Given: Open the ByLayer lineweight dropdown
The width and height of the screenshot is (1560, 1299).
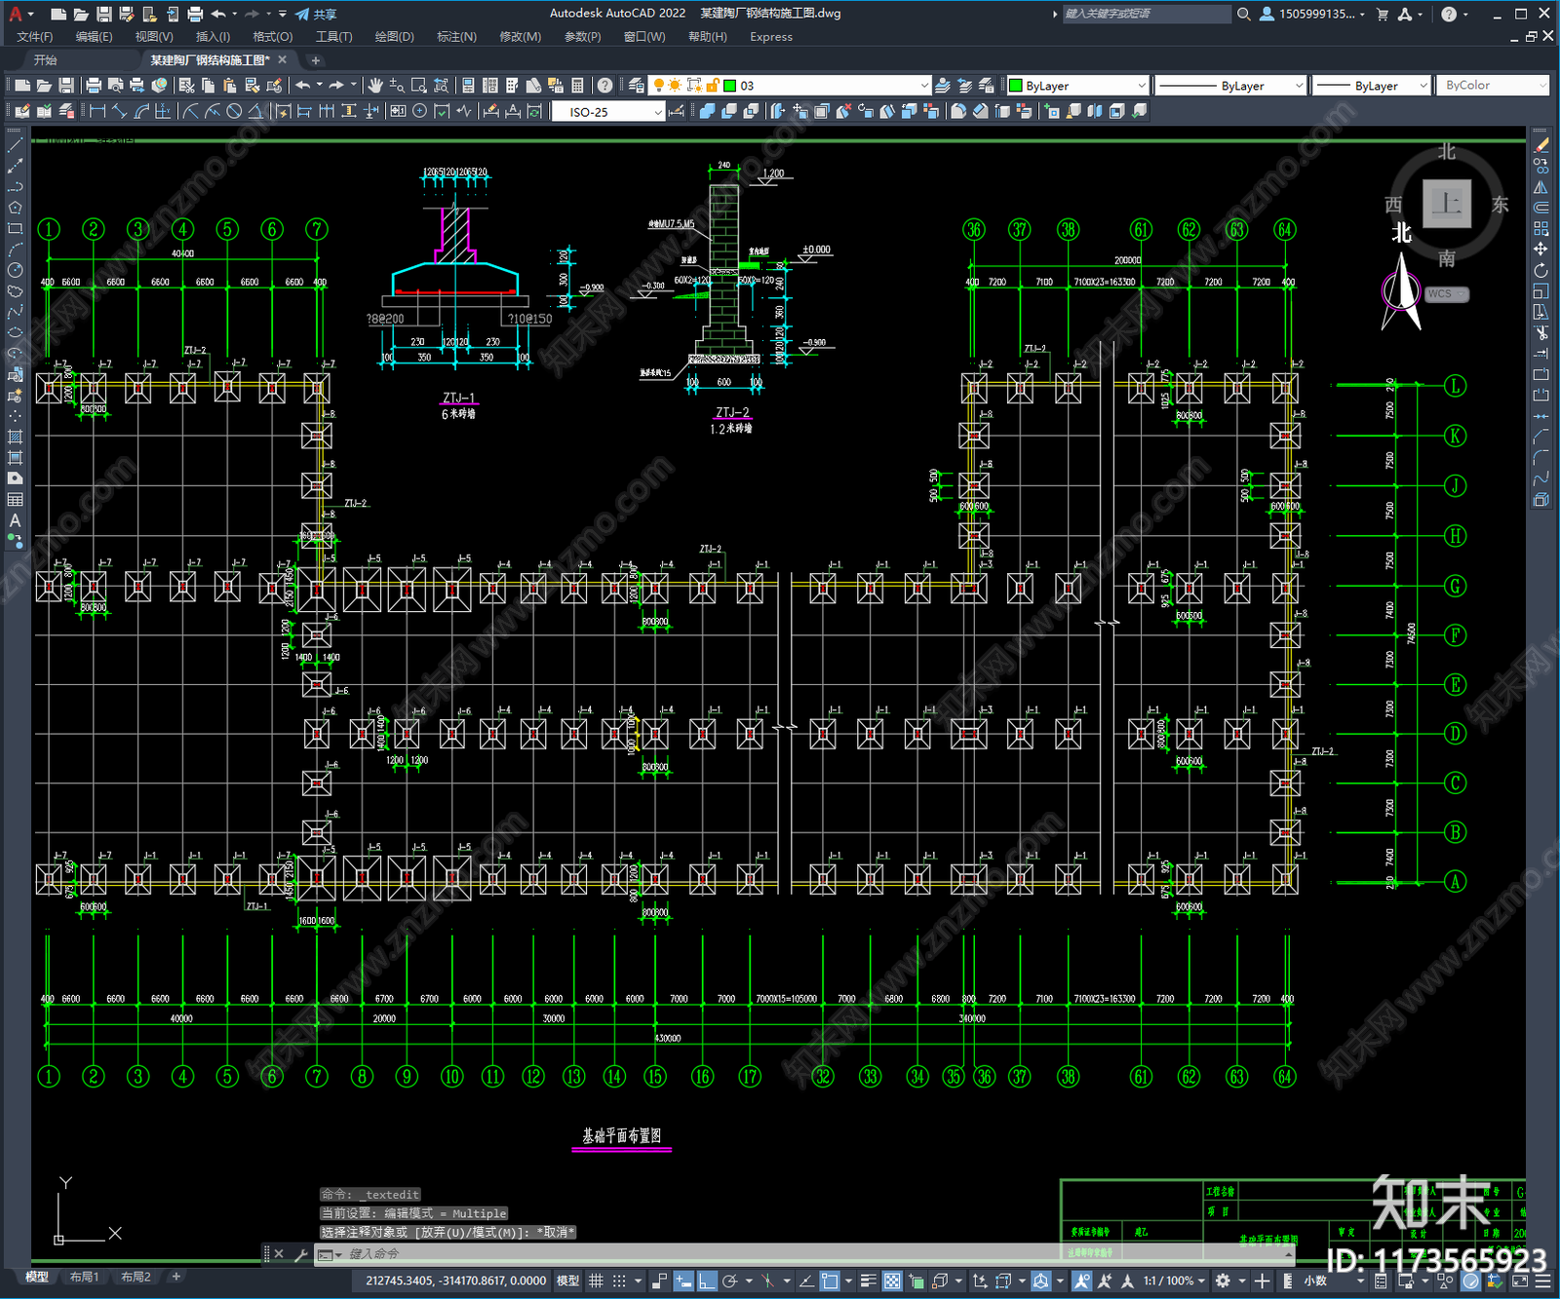Looking at the screenshot, I should pos(1423,86).
